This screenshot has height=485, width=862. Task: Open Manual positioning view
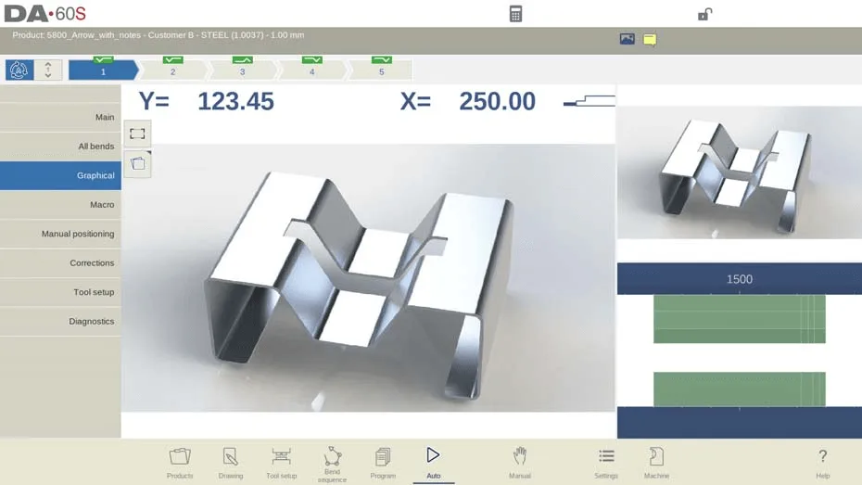pyautogui.click(x=60, y=234)
